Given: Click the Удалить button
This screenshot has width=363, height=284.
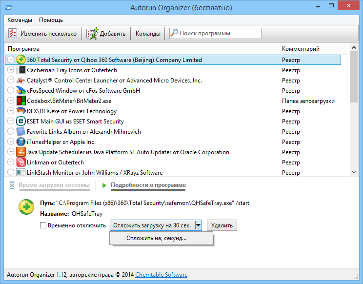Looking at the screenshot, I should click(x=222, y=225).
